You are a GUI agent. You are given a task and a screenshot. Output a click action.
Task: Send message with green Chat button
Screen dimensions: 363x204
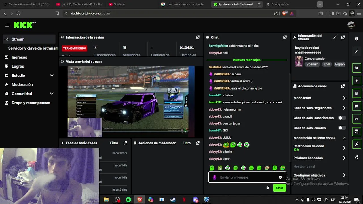(279, 188)
